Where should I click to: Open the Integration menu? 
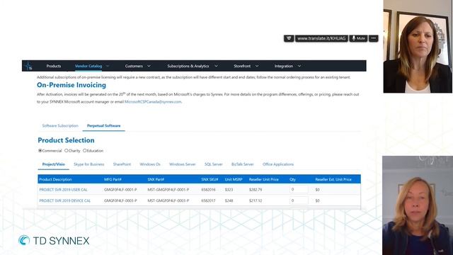[284, 66]
